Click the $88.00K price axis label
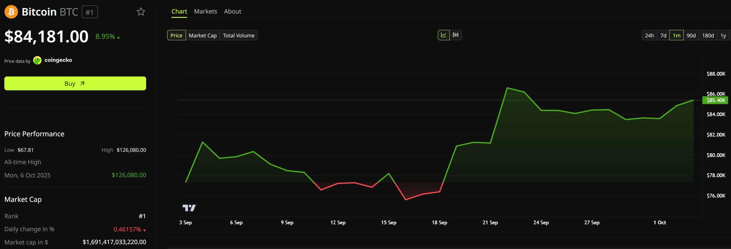 pyautogui.click(x=716, y=74)
